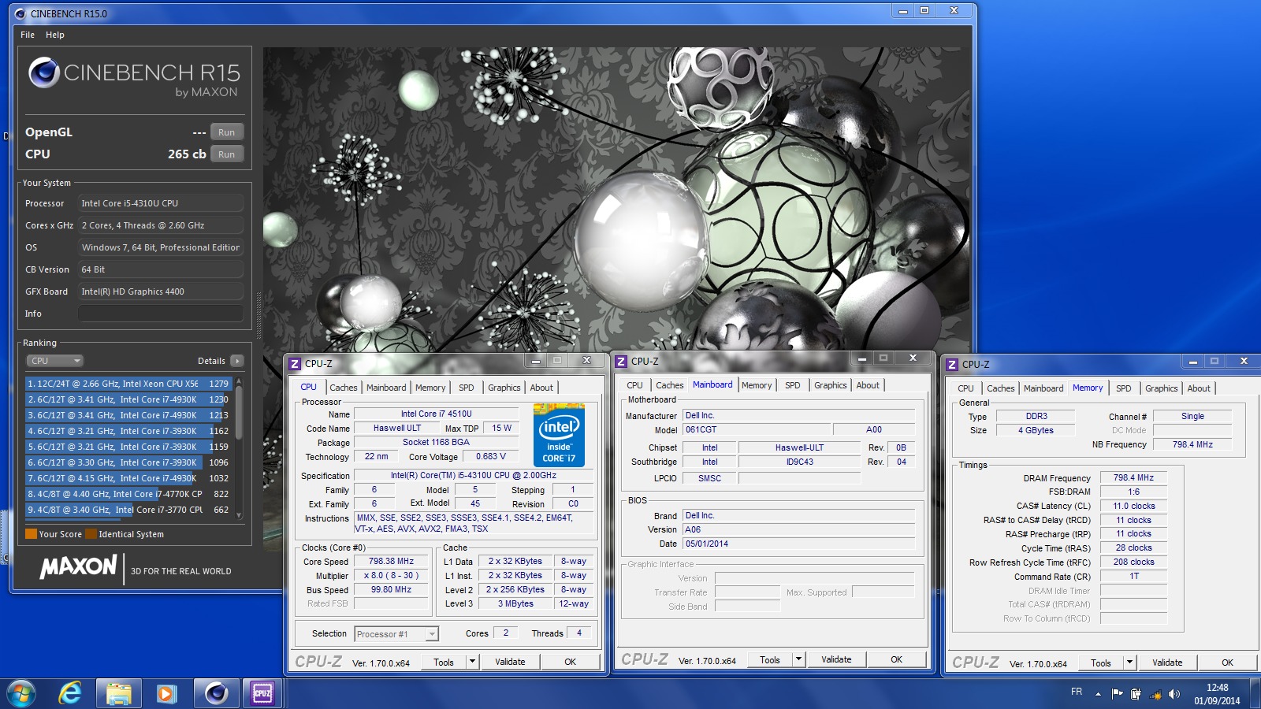Select ranking row i7-4770K score 822
This screenshot has height=709, width=1261.
click(x=128, y=494)
